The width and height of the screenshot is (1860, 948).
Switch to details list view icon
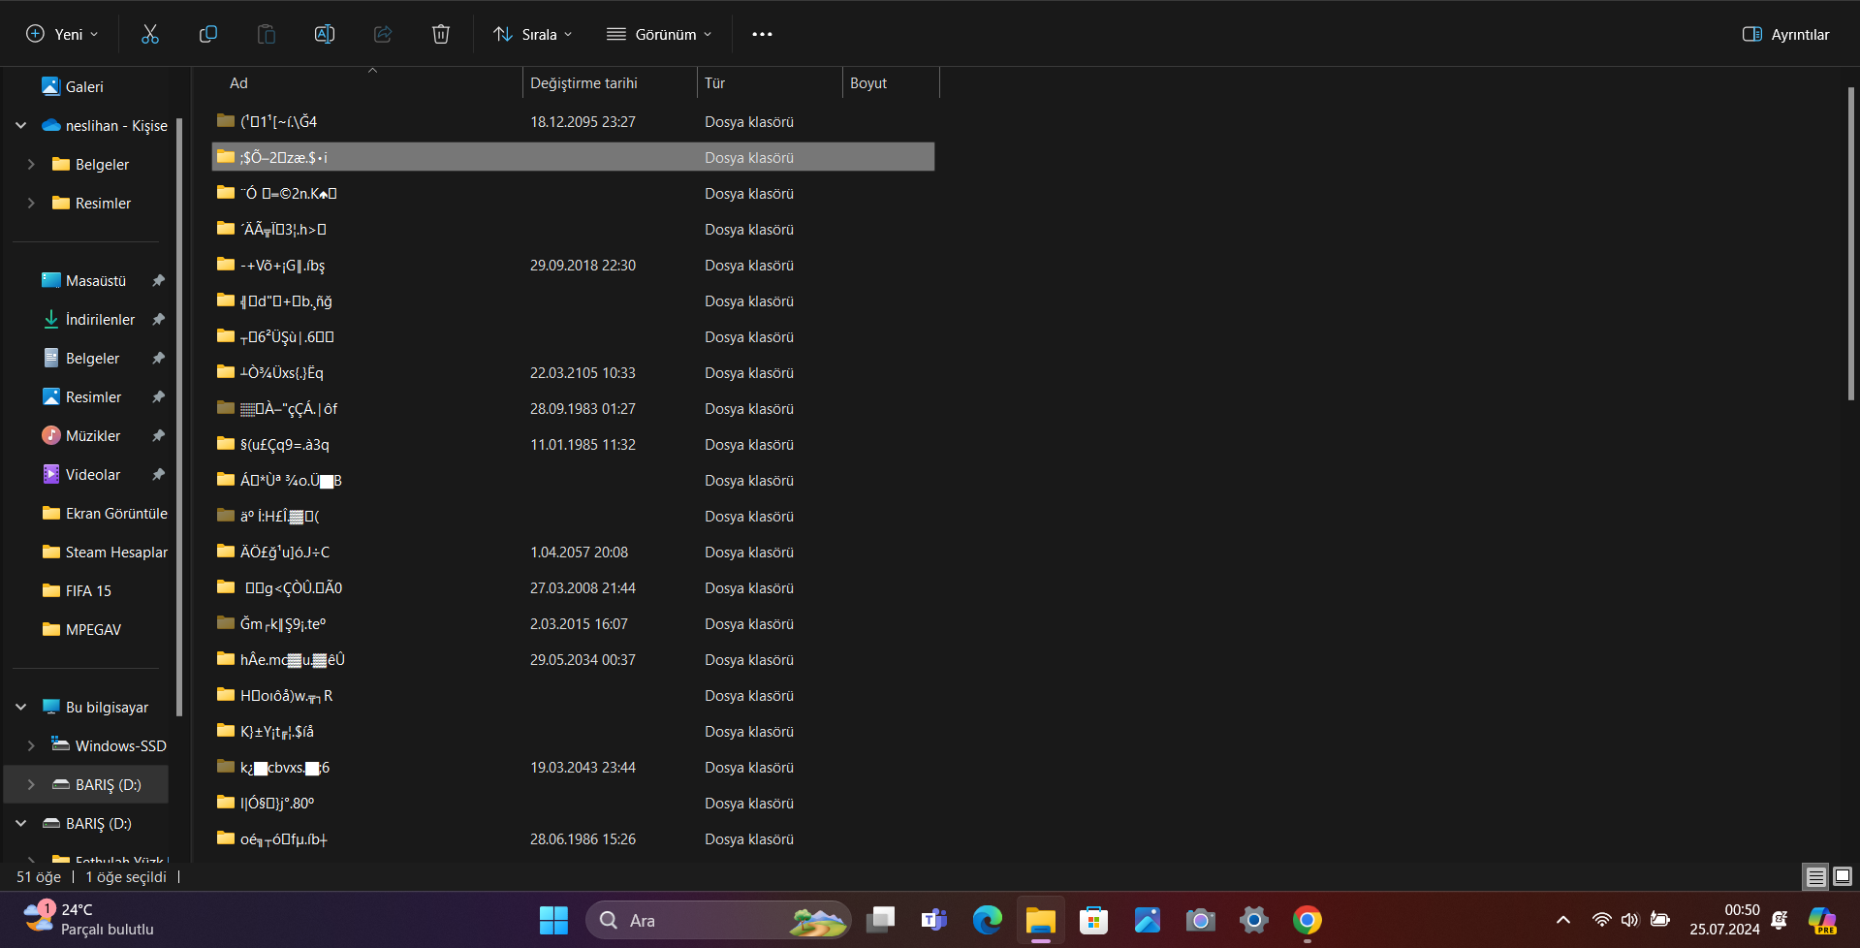[x=1815, y=876]
